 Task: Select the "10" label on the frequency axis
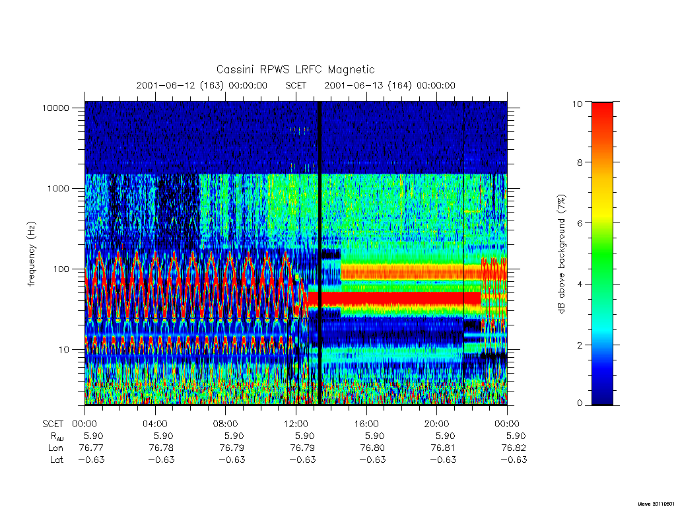(x=64, y=350)
